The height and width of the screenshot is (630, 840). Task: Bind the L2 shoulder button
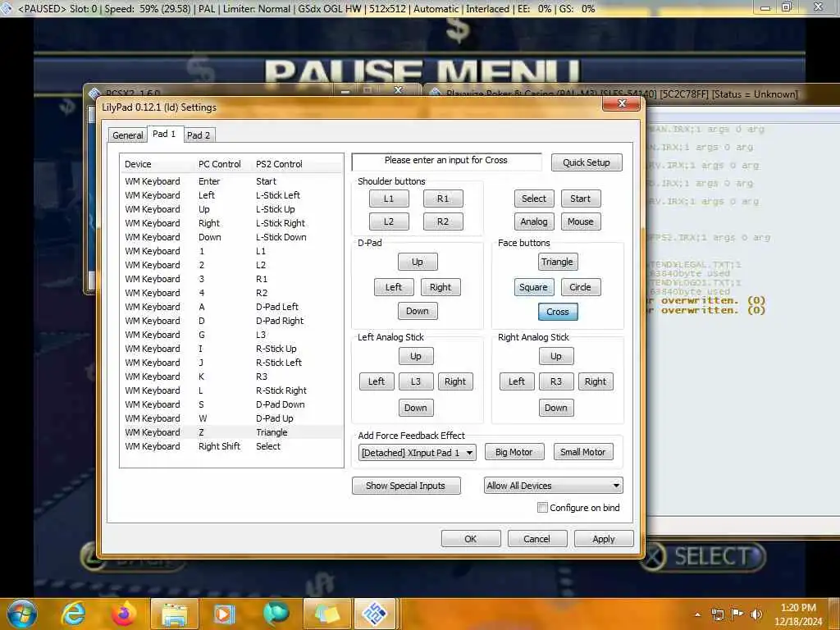389,221
